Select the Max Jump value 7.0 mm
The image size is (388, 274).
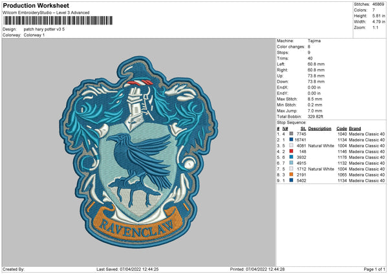click(x=315, y=111)
